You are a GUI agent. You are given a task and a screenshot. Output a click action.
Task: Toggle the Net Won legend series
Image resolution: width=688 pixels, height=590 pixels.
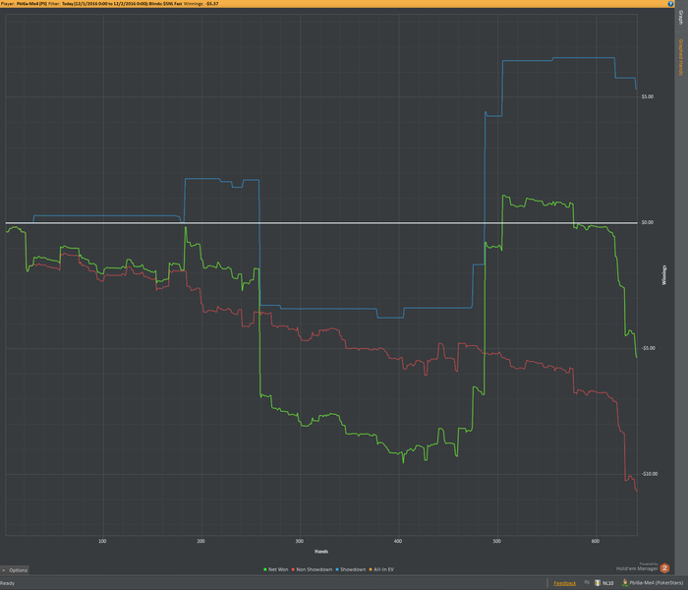(275, 569)
